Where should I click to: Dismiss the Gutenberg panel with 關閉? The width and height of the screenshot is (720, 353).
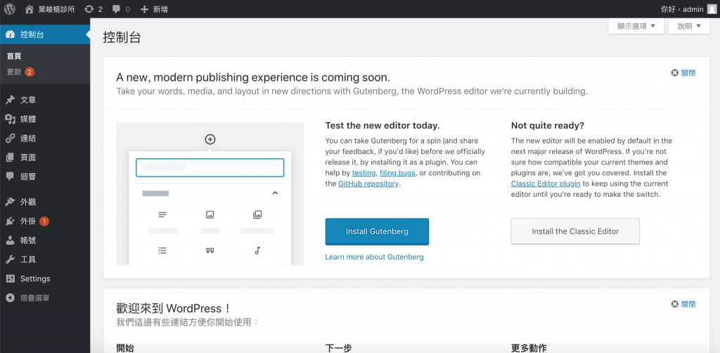(683, 72)
